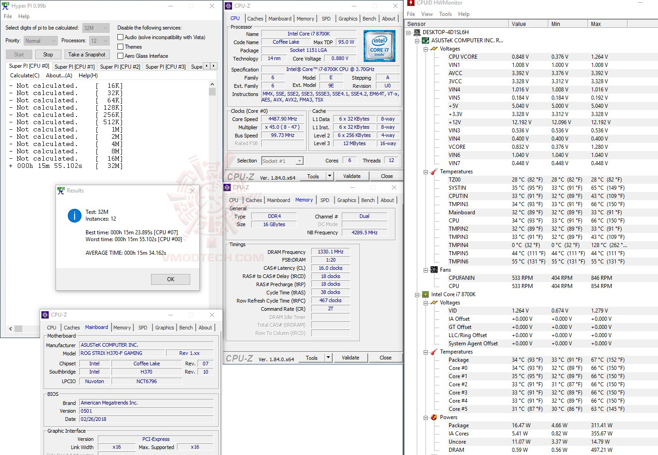This screenshot has height=455, width=658.
Task: Toggle the Aero Glass Interface option
Action: pyautogui.click(x=120, y=56)
